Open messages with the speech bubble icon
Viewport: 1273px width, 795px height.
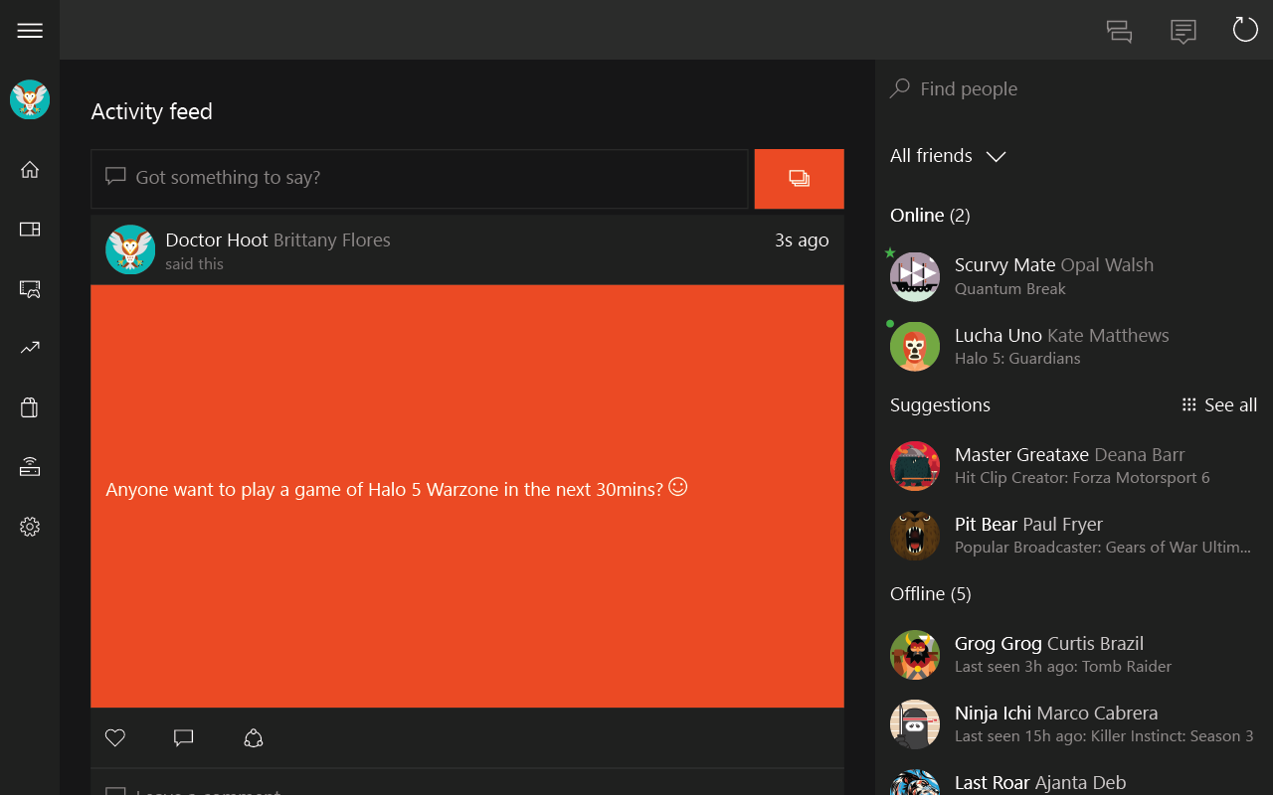[1182, 31]
